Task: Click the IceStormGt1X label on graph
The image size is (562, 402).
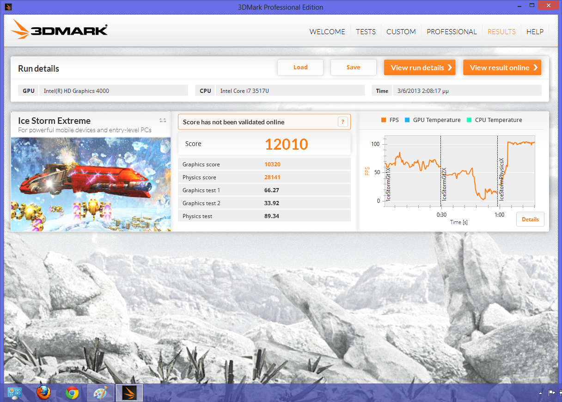Action: (x=388, y=184)
